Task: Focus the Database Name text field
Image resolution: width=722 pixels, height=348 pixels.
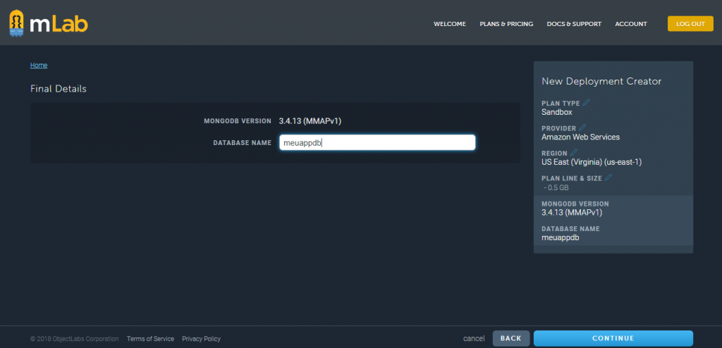Action: (x=377, y=143)
